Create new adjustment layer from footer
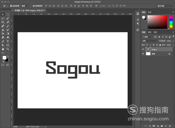The width and height of the screenshot is (175, 128). click(158, 126)
